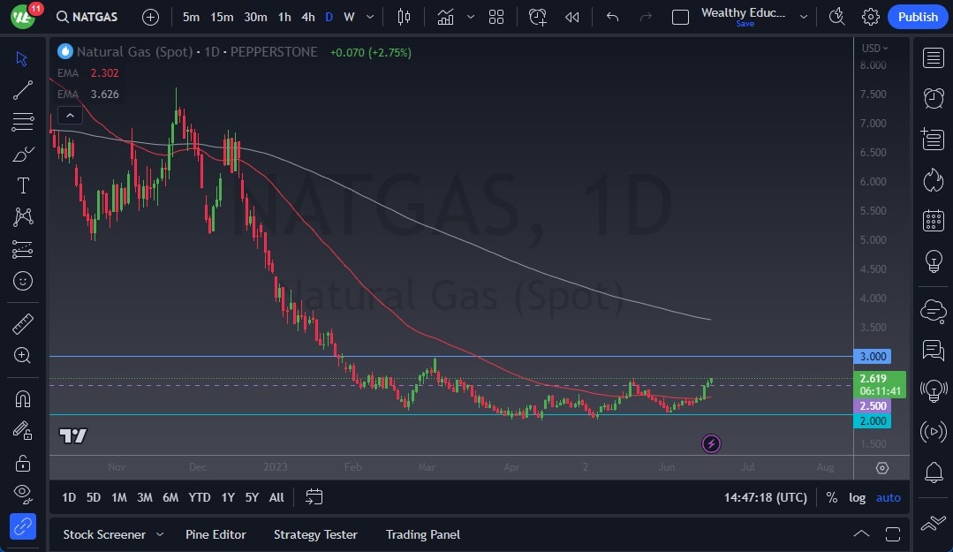Set range to All
Image resolution: width=953 pixels, height=552 pixels.
click(x=276, y=497)
